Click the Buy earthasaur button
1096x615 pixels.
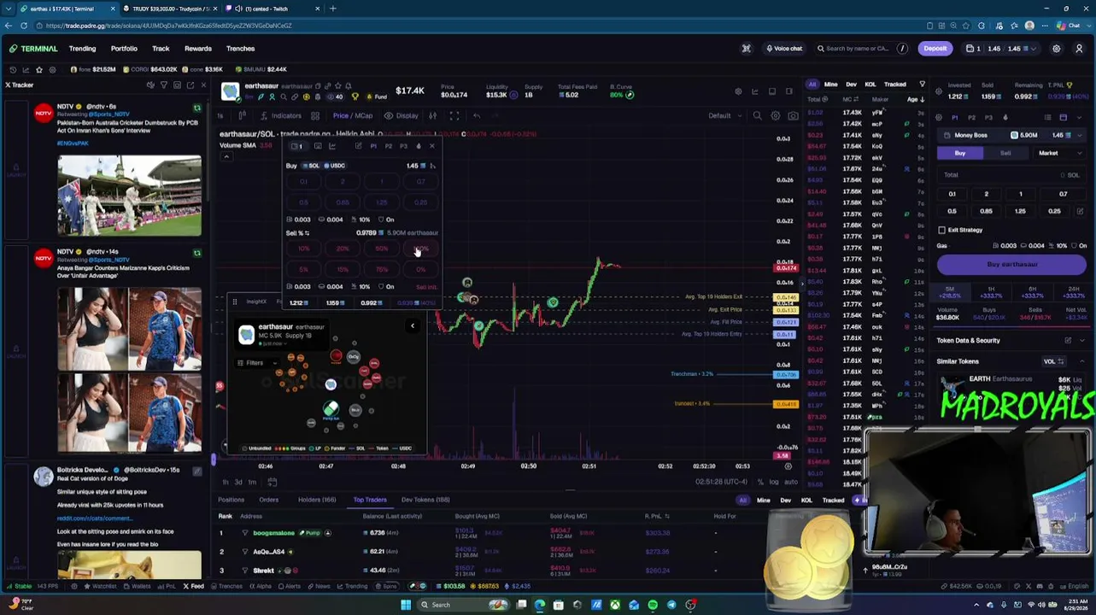pos(1012,265)
